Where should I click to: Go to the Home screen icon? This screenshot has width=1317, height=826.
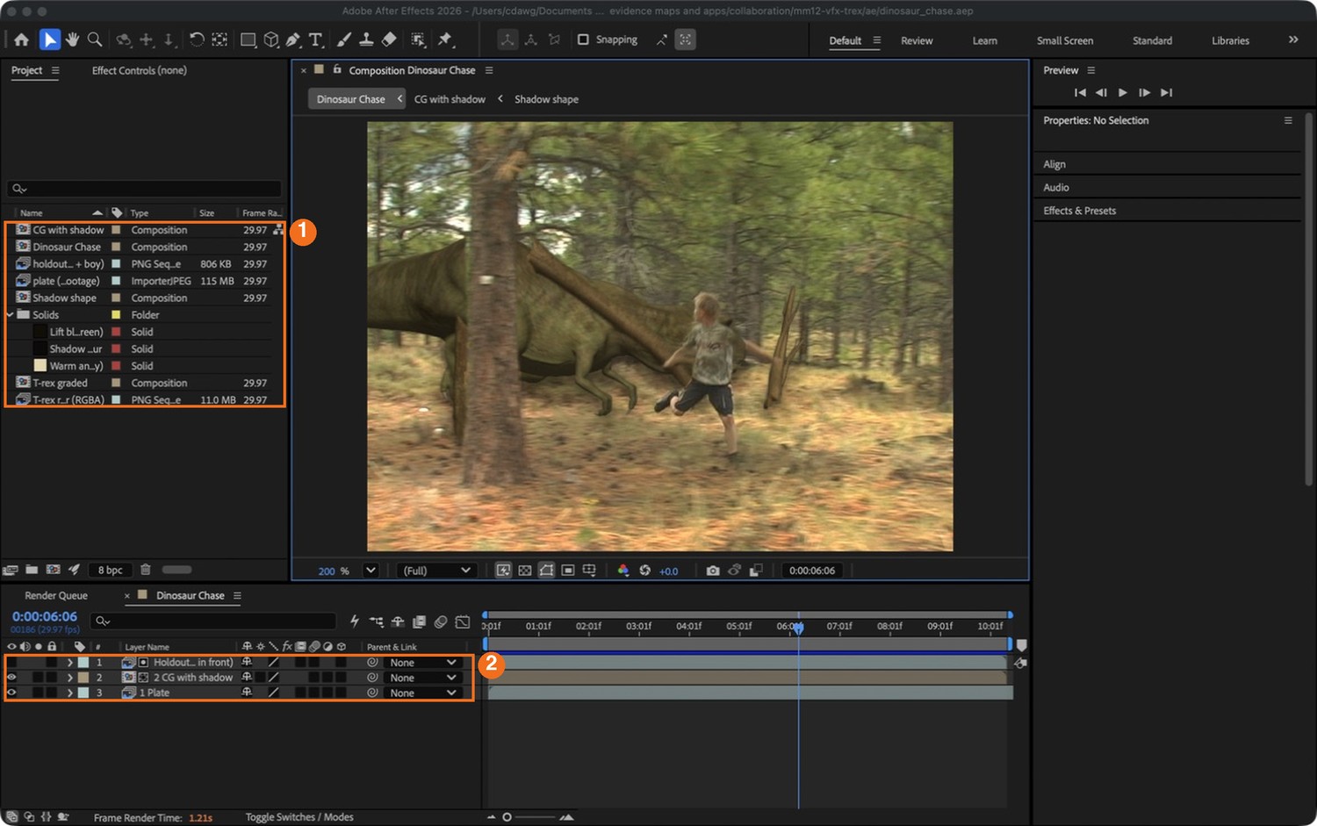click(x=21, y=40)
